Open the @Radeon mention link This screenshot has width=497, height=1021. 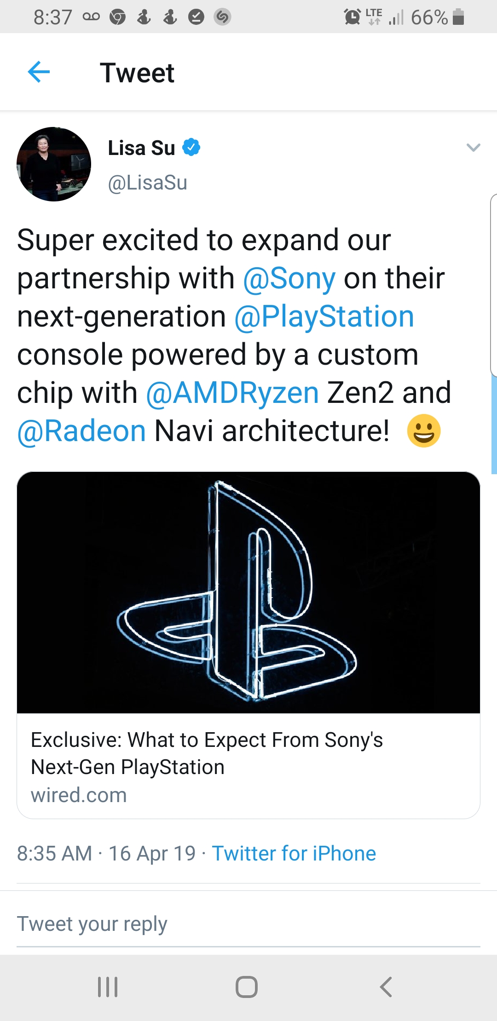coord(81,431)
